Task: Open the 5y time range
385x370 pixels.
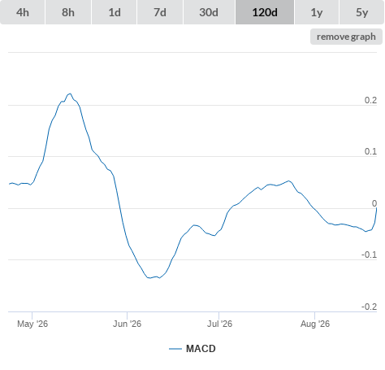Action: pyautogui.click(x=361, y=12)
